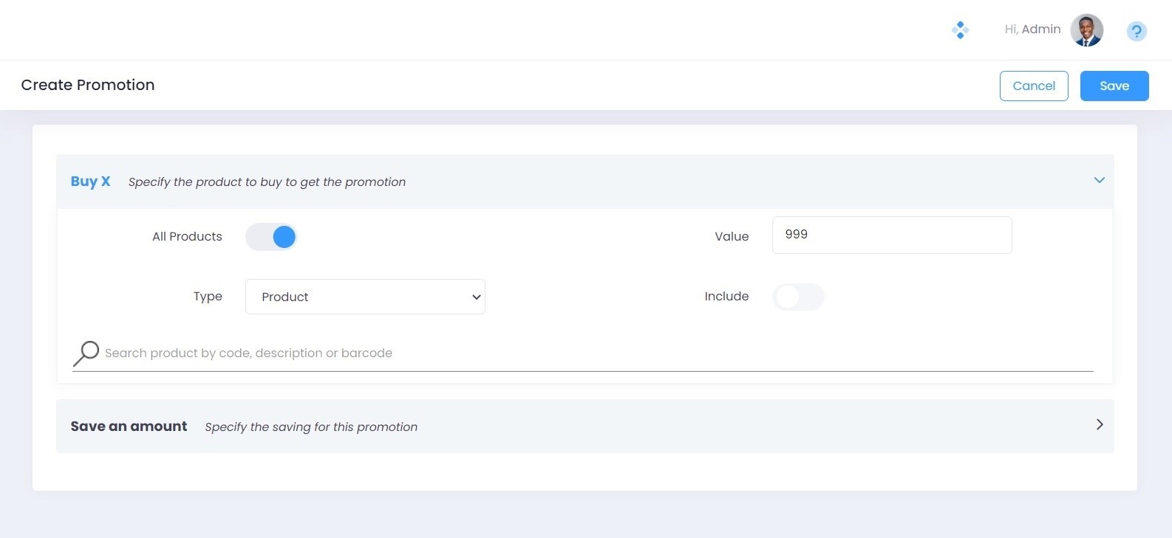Click "Specify the saving for this promotion" text
1172x538 pixels.
tap(311, 427)
